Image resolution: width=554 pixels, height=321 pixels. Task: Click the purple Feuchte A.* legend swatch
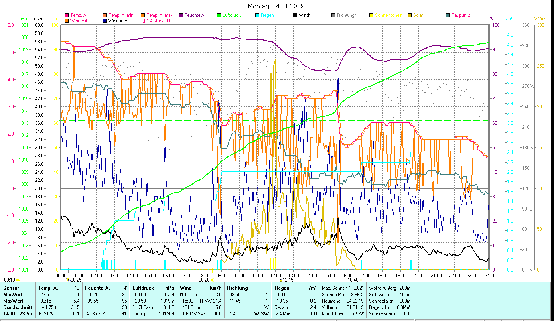181,15
